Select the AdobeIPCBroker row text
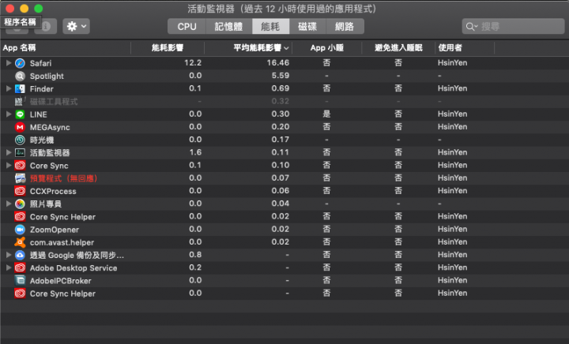The image size is (569, 344). [61, 281]
